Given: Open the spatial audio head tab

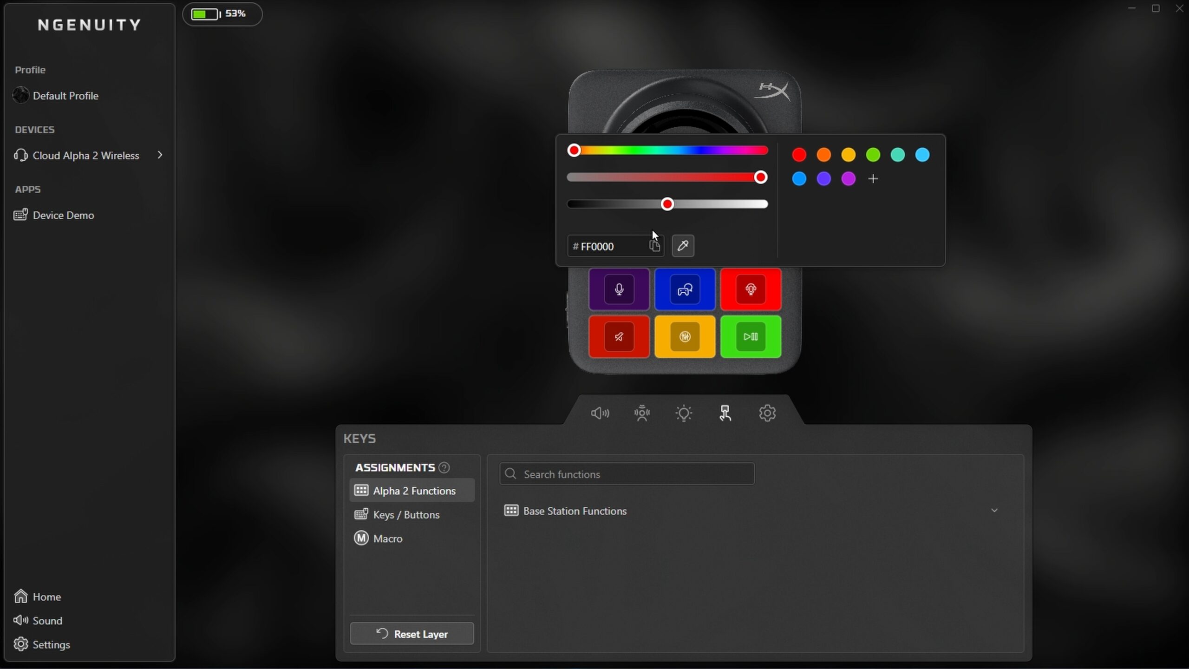Looking at the screenshot, I should pos(642,413).
